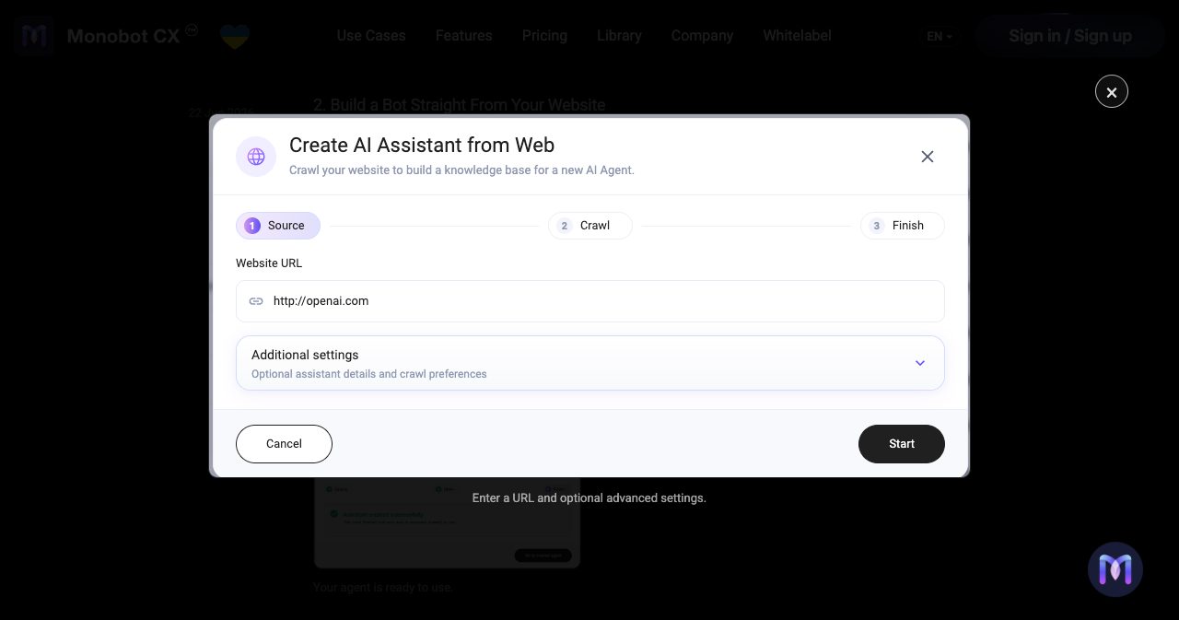The width and height of the screenshot is (1179, 620).
Task: Open Features menu
Action: (x=463, y=36)
